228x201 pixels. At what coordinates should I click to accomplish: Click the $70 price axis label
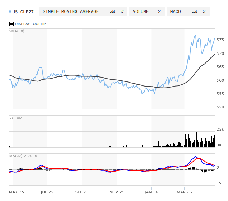[x=220, y=53]
